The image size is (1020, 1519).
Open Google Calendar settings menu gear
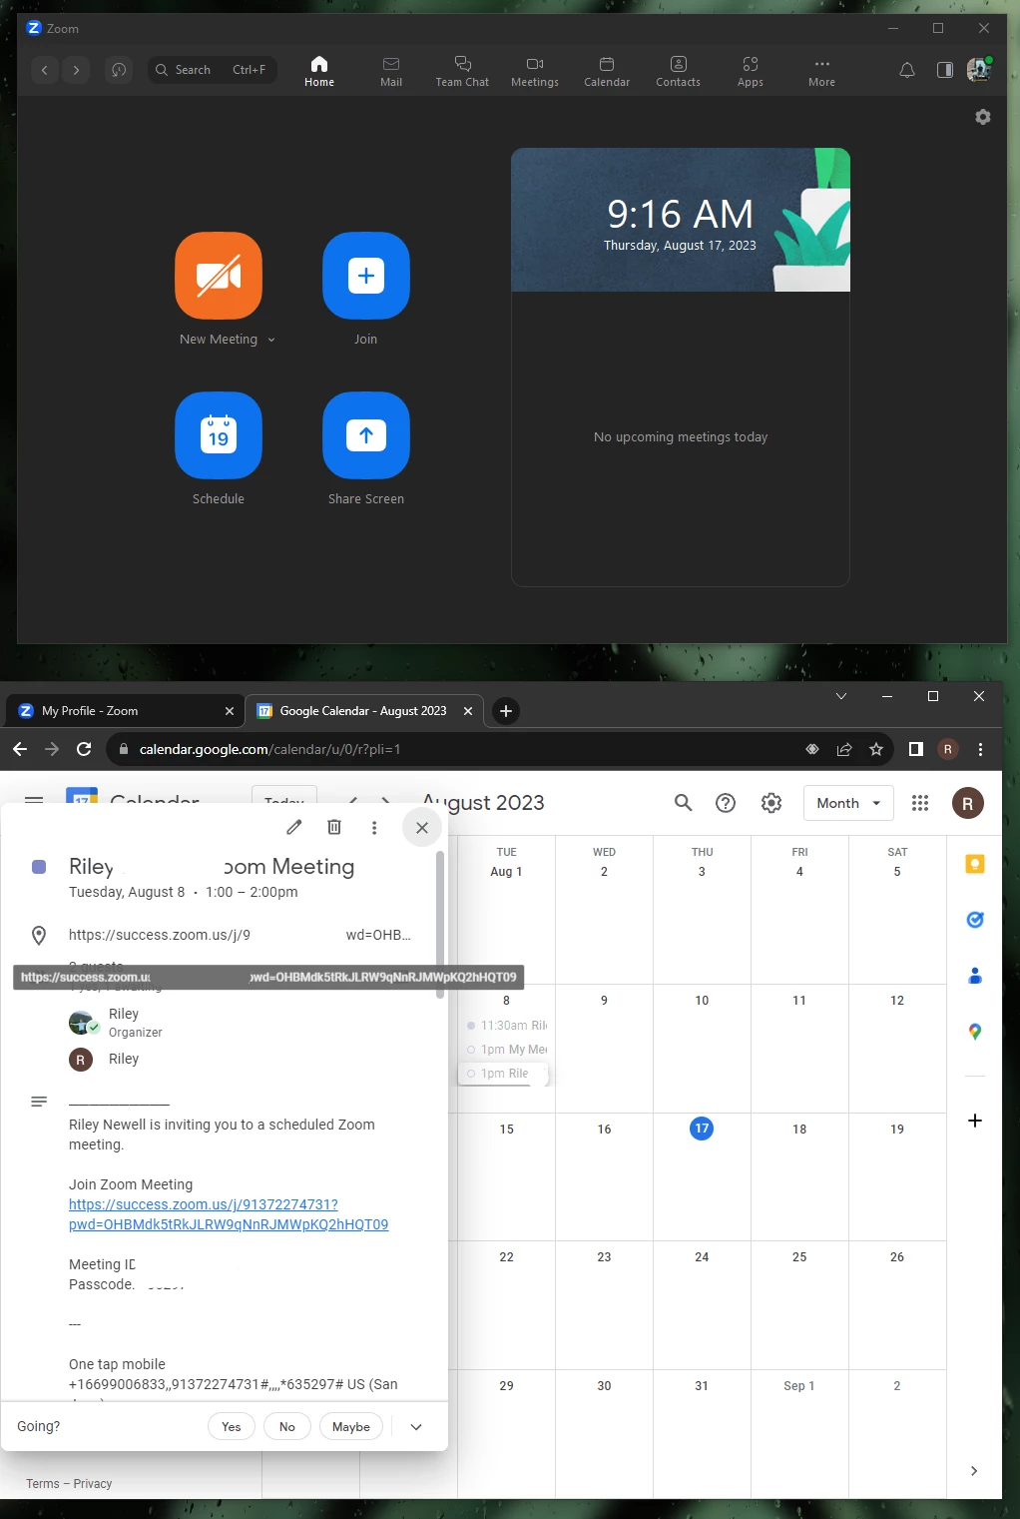[771, 803]
